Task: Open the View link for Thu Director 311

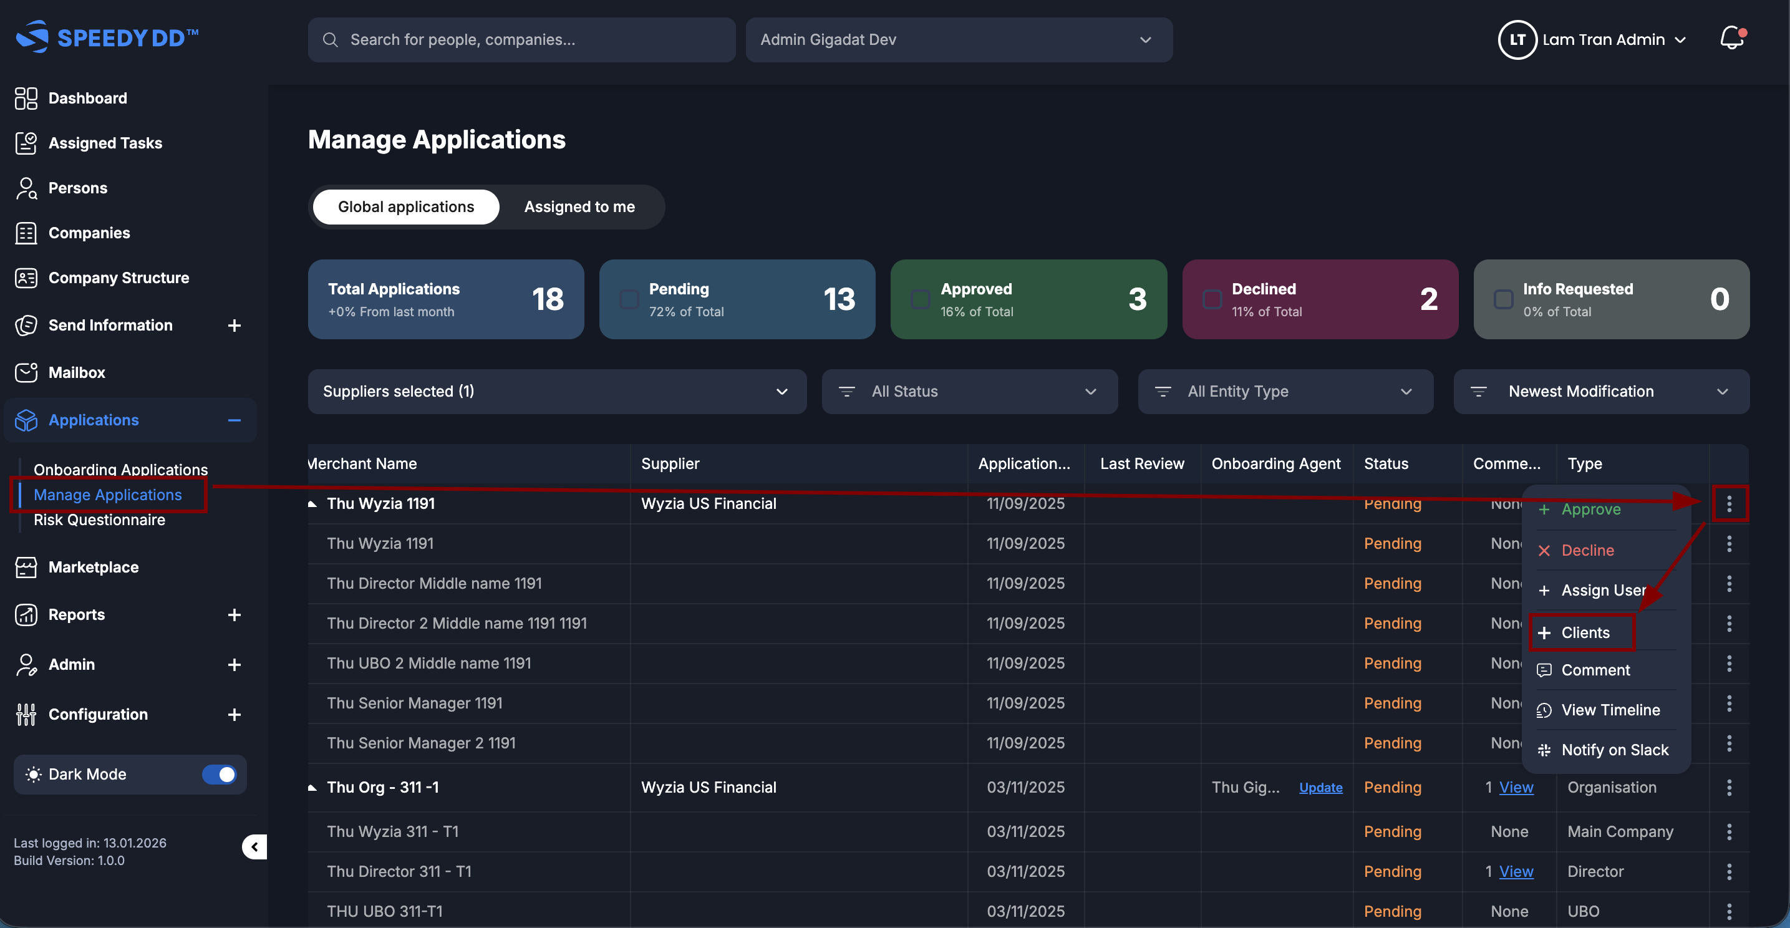Action: tap(1516, 872)
